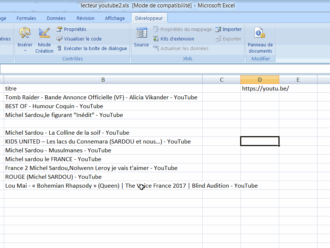Click Propriétés du mappage

click(182, 29)
